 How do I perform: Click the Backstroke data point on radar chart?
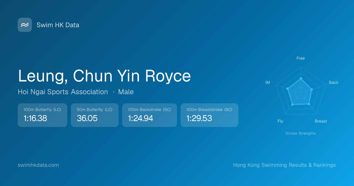pos(312,89)
